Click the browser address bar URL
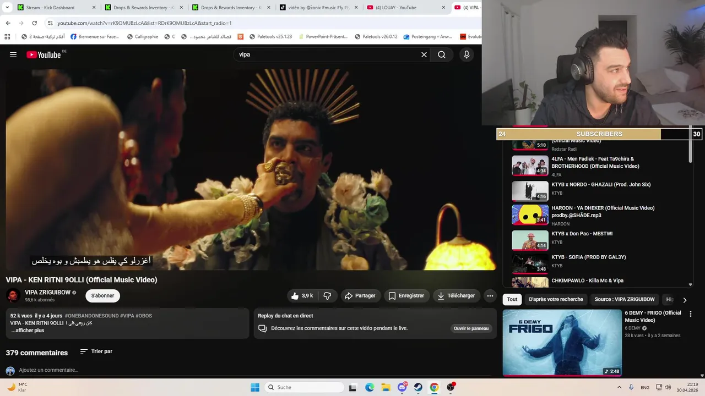 click(144, 23)
